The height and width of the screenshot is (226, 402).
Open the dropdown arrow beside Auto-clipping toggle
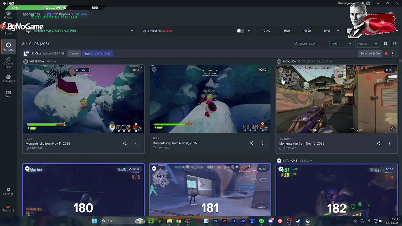pyautogui.click(x=248, y=31)
